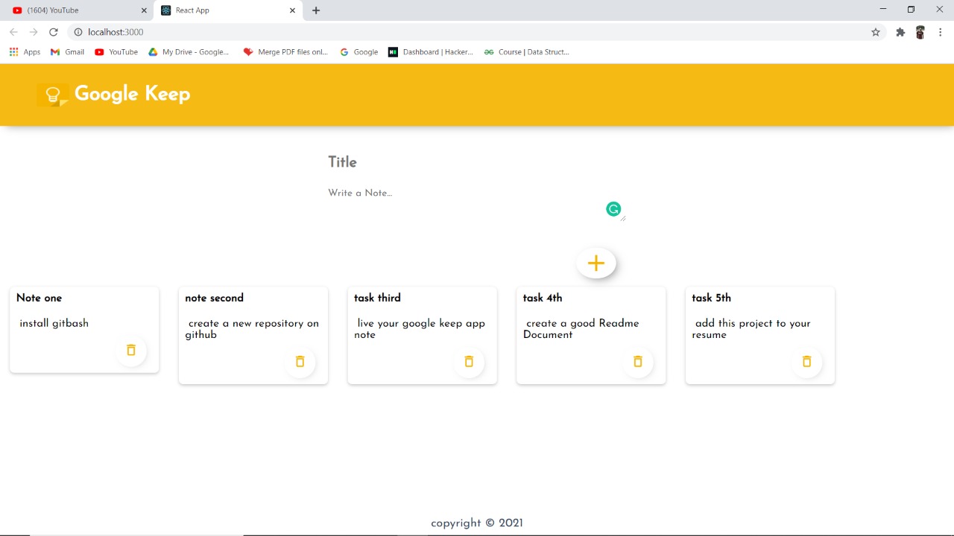Open the Merge PDF files bookmark
The image size is (954, 536).
tap(286, 51)
